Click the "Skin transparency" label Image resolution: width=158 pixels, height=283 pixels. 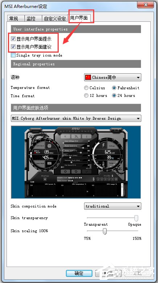coord(29,218)
